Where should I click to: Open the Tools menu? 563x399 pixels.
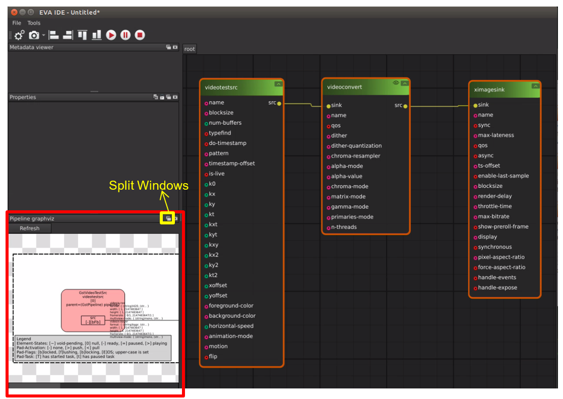tap(34, 23)
